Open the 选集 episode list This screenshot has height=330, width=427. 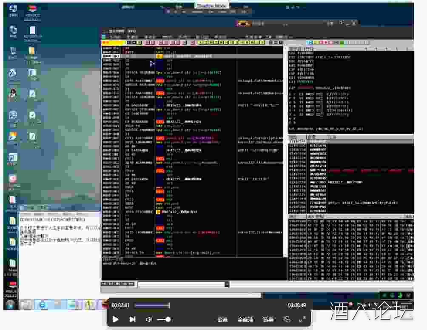[268, 319]
